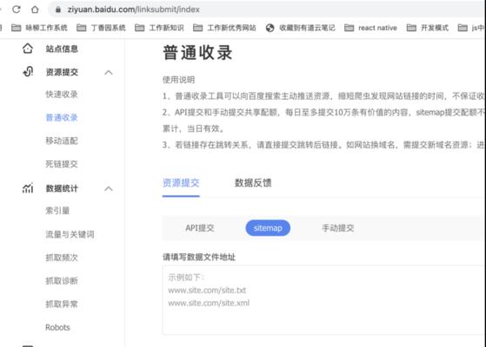
Task: Click the 资源提交 sidebar section label
Action: pyautogui.click(x=62, y=72)
